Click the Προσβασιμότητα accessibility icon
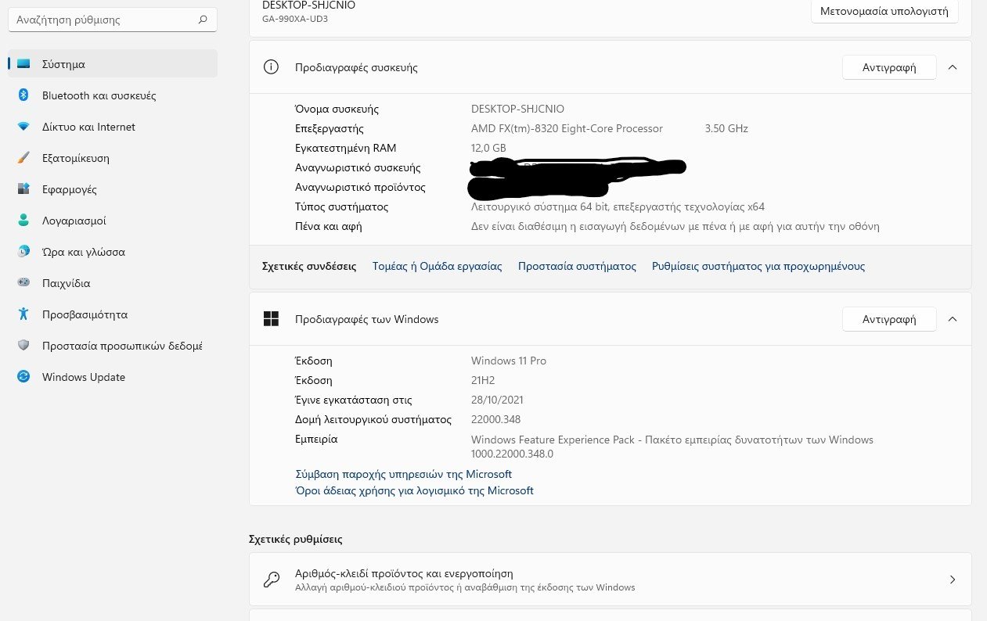Screen dimensions: 987x621 tap(23, 314)
